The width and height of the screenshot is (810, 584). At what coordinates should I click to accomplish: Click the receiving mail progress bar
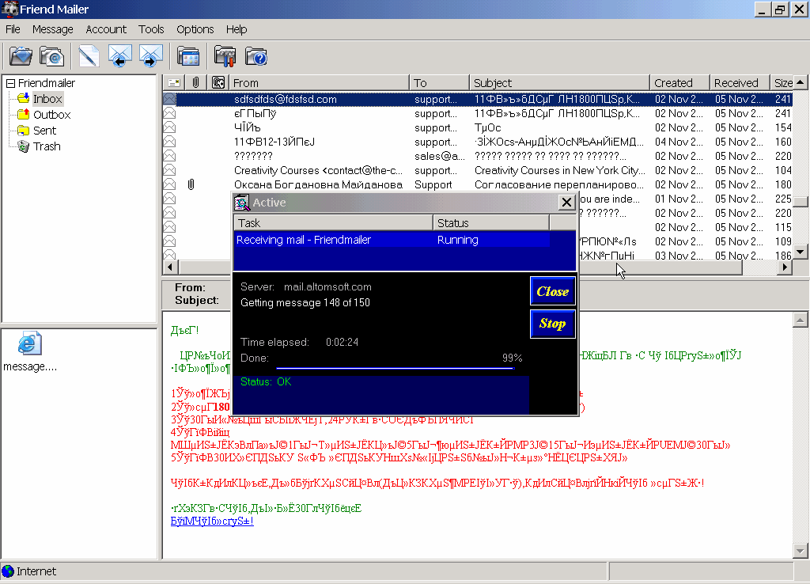click(395, 368)
